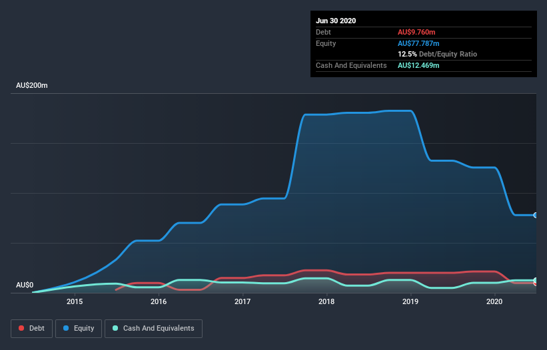Click the 2018 axis label

[326, 301]
